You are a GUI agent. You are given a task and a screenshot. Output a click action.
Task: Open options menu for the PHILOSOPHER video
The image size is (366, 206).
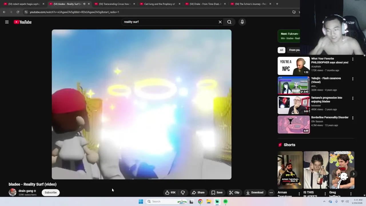click(x=353, y=59)
